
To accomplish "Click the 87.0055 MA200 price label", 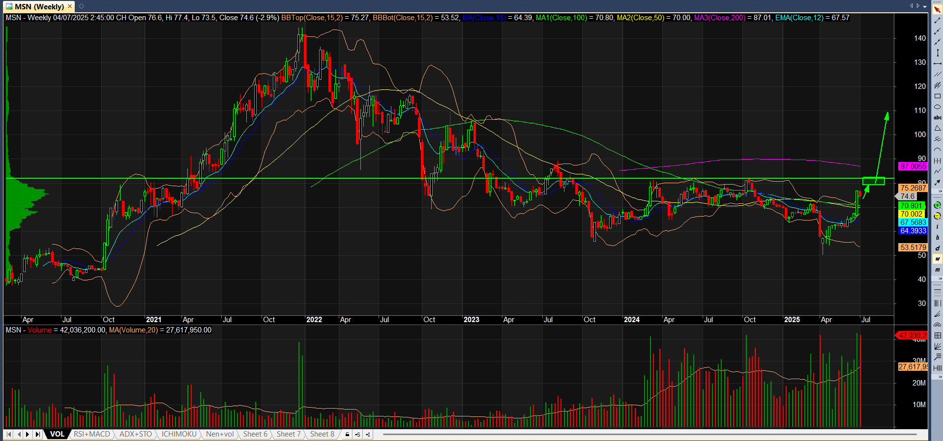I will 913,166.
